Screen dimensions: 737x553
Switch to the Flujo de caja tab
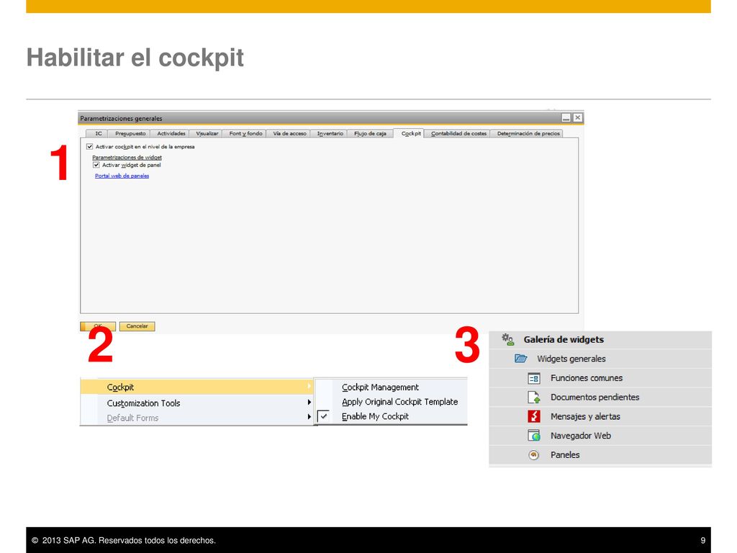pyautogui.click(x=371, y=133)
